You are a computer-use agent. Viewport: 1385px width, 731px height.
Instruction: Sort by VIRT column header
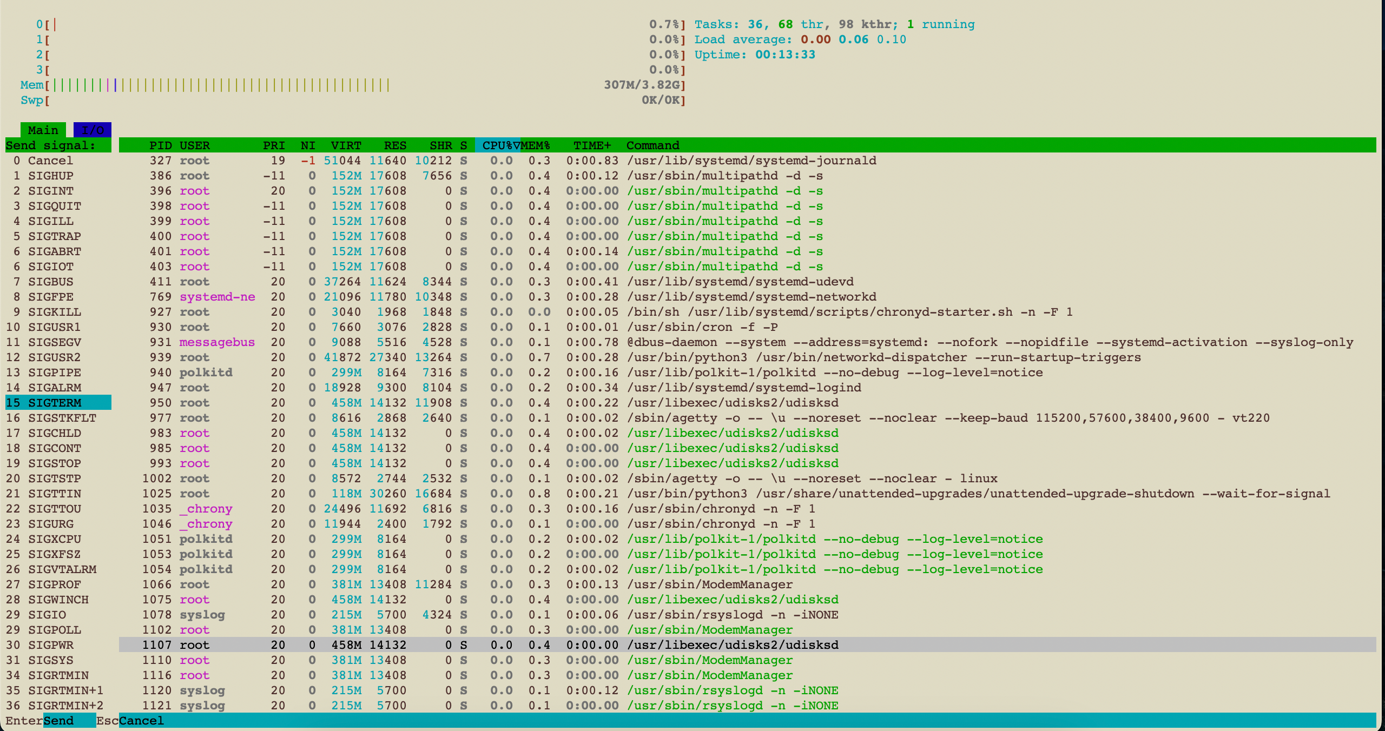click(346, 145)
